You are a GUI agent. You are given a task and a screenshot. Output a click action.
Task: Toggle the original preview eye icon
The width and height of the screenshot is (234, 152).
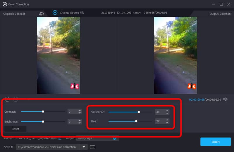(41, 14)
